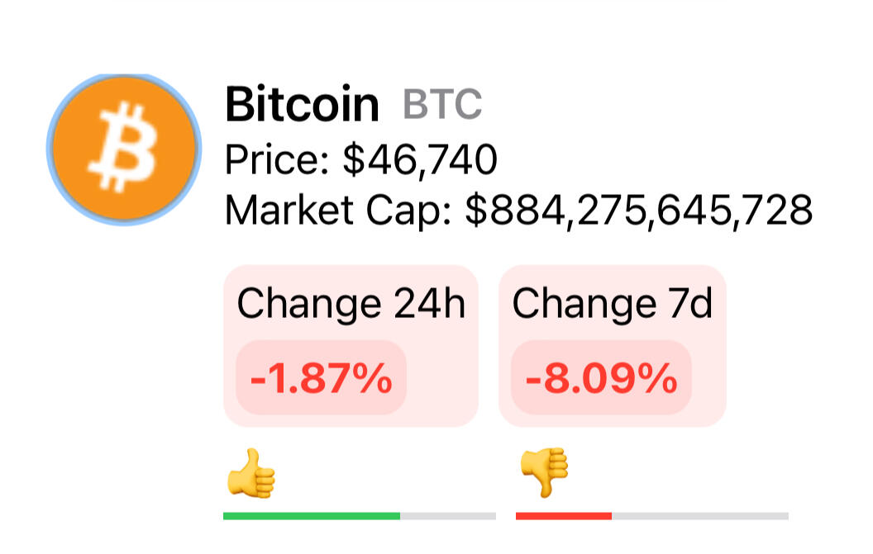Click the -8.09% red badge

(601, 377)
